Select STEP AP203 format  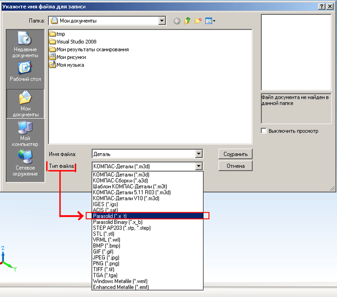click(x=147, y=228)
